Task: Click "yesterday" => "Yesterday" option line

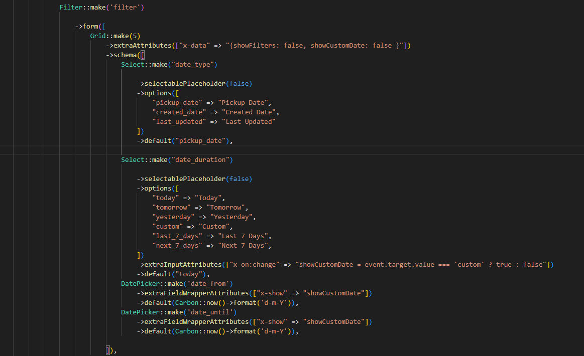Action: tap(204, 217)
